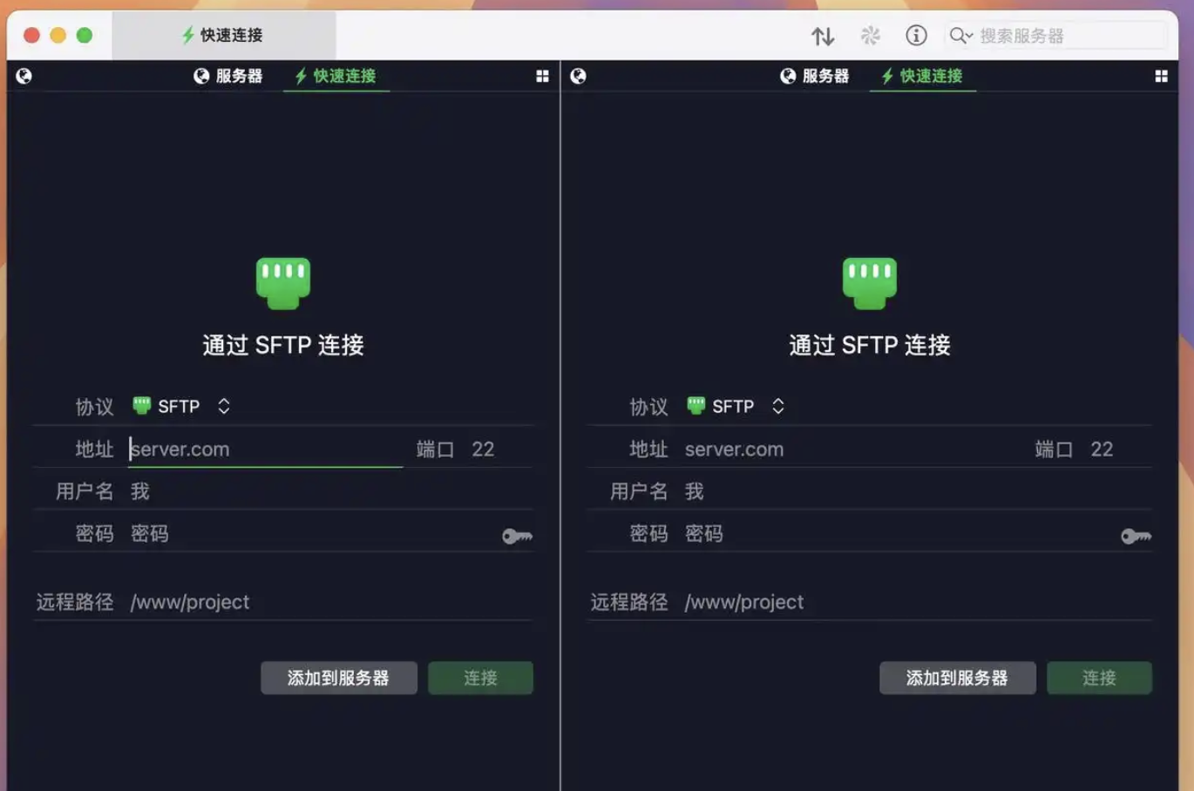Click 连接 button in right pane
The image size is (1194, 791).
(1098, 678)
